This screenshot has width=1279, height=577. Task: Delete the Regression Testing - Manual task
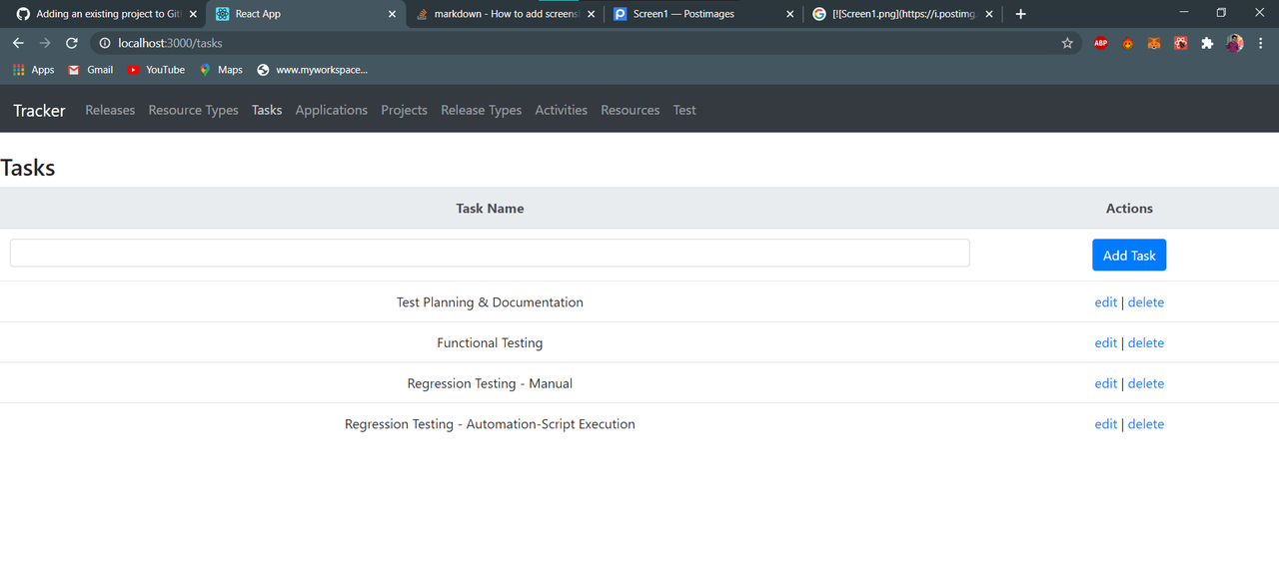click(x=1146, y=383)
